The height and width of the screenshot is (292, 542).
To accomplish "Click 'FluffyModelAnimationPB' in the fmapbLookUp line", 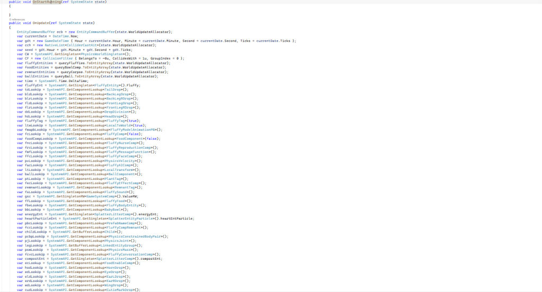I will [x=133, y=130].
